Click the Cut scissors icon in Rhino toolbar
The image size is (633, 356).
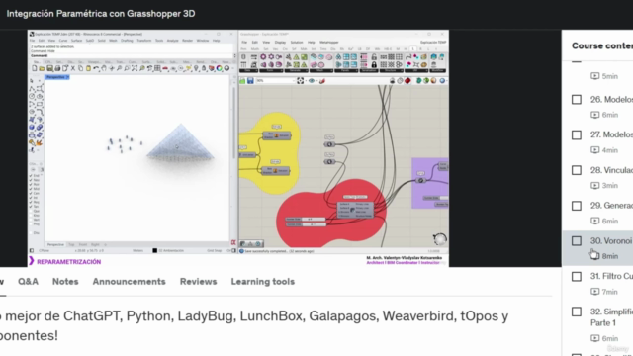click(x=72, y=68)
